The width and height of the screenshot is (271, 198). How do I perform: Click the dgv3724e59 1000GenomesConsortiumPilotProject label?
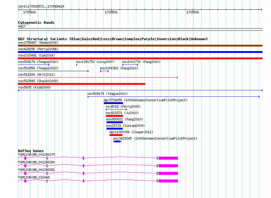[x=146, y=100]
